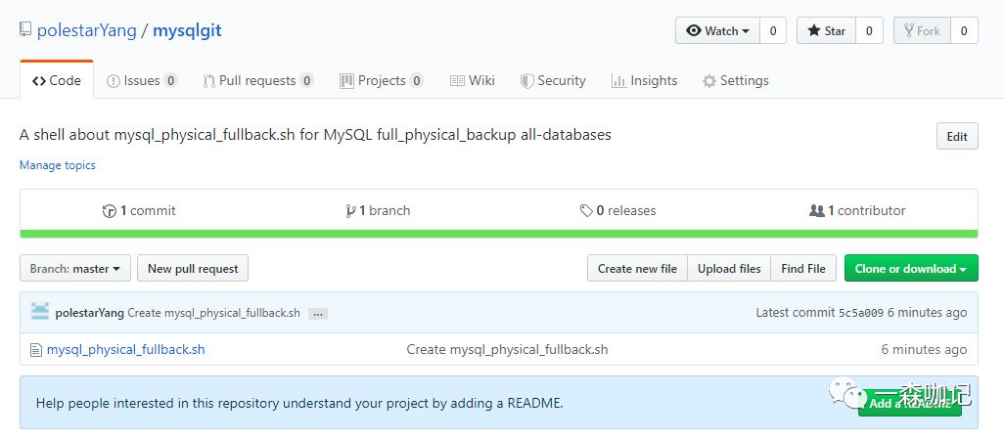Click the repository book icon beside polestarYang
This screenshot has width=1005, height=439.
click(25, 30)
